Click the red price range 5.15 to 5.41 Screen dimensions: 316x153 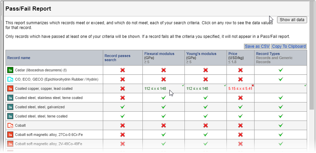click(x=240, y=89)
